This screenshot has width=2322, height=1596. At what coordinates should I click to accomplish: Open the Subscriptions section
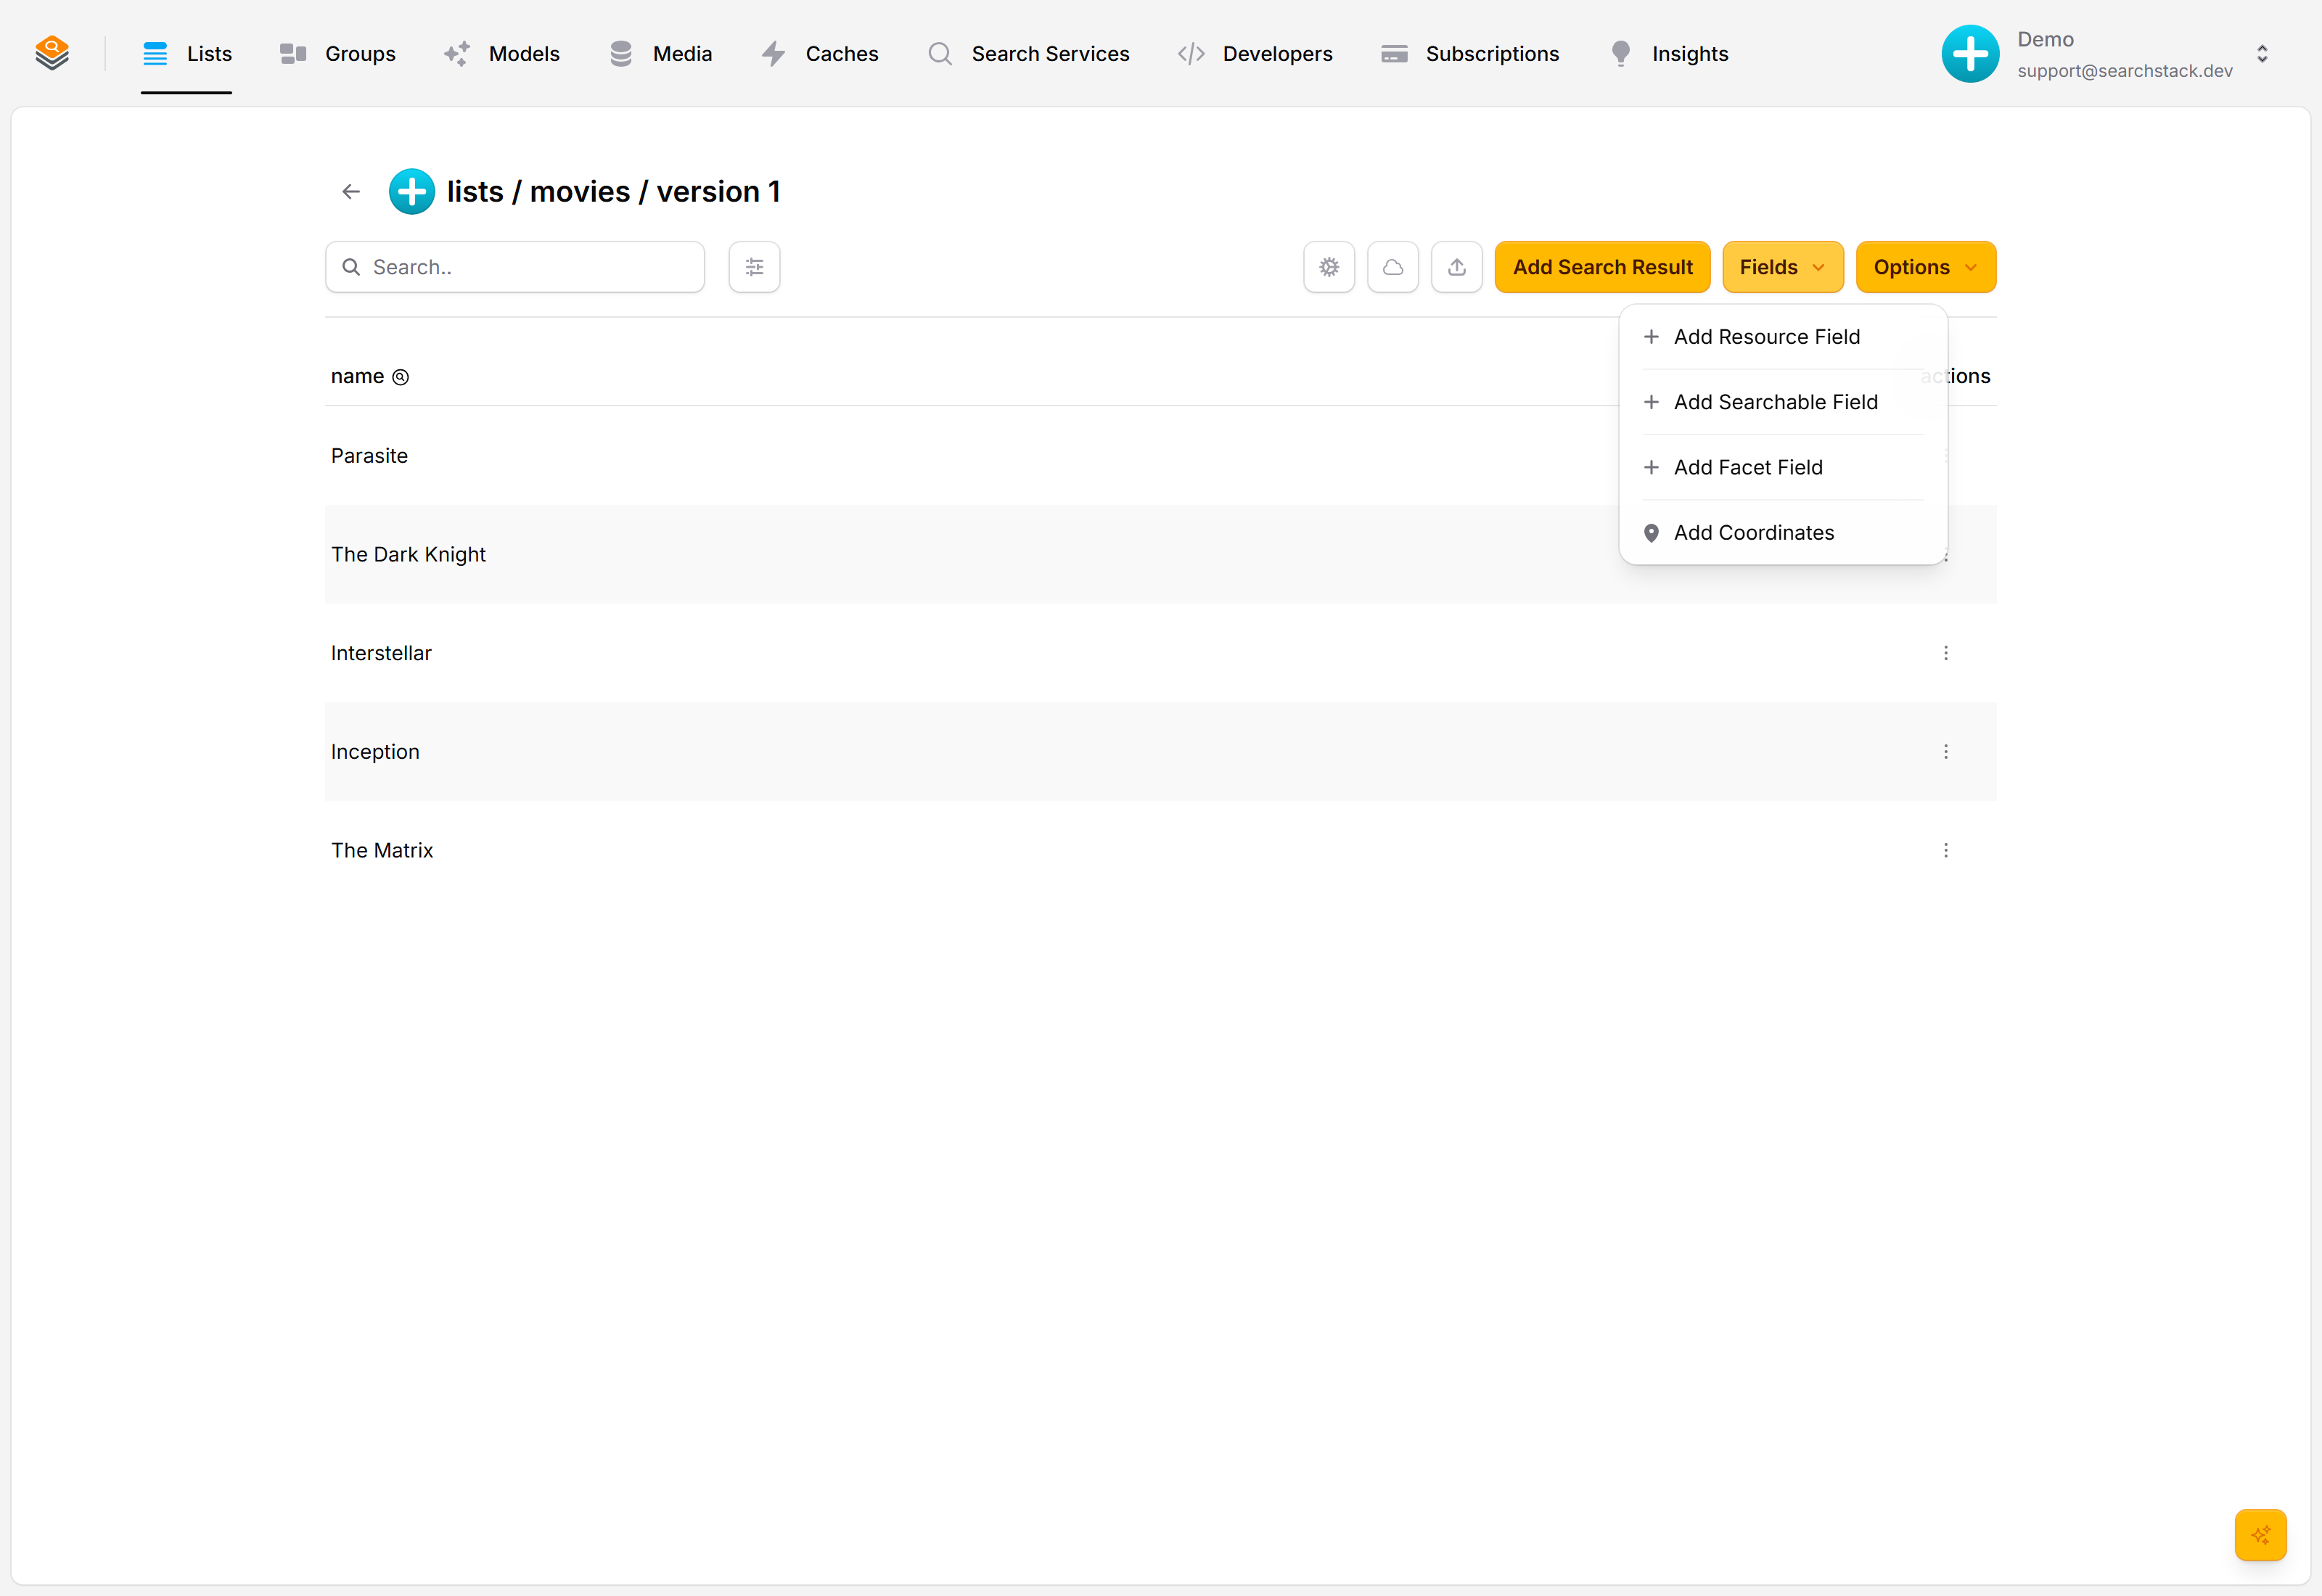(1470, 54)
